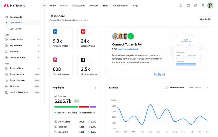Screen dimensions: 218x137
Task: Click the Soon badge beside Invoice Generator
Action: tap(37, 92)
